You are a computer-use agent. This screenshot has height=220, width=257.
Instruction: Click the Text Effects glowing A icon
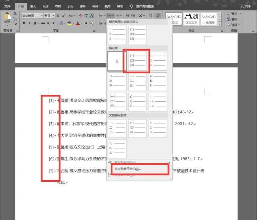pos(61,23)
